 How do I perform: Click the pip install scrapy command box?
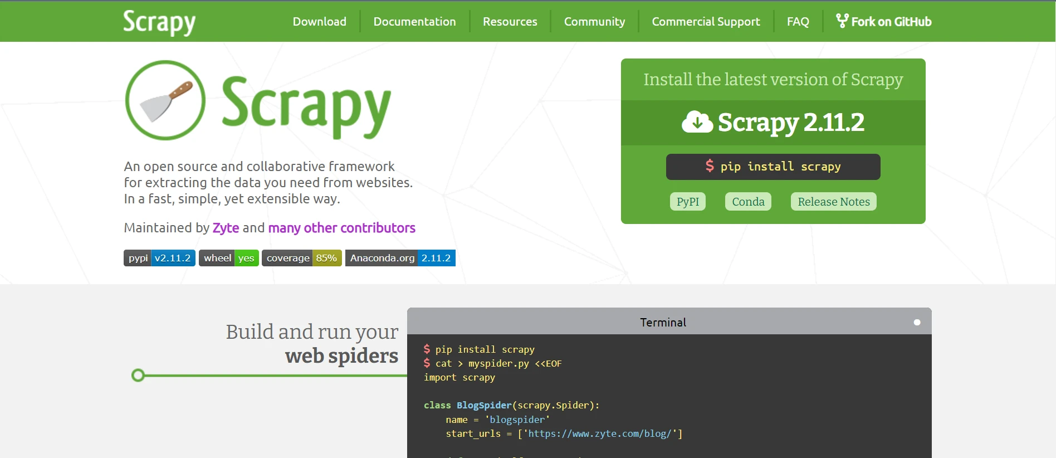tap(773, 167)
